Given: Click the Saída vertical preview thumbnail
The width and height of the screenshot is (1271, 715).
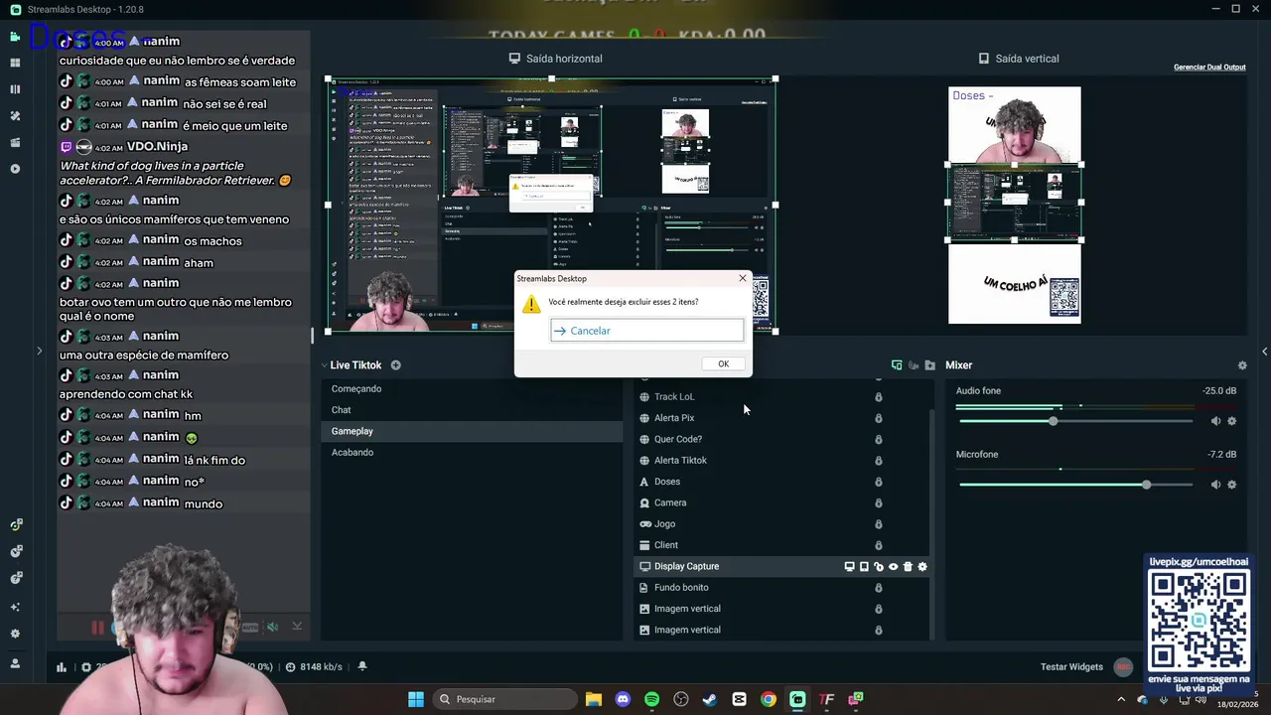Looking at the screenshot, I should 1014,205.
